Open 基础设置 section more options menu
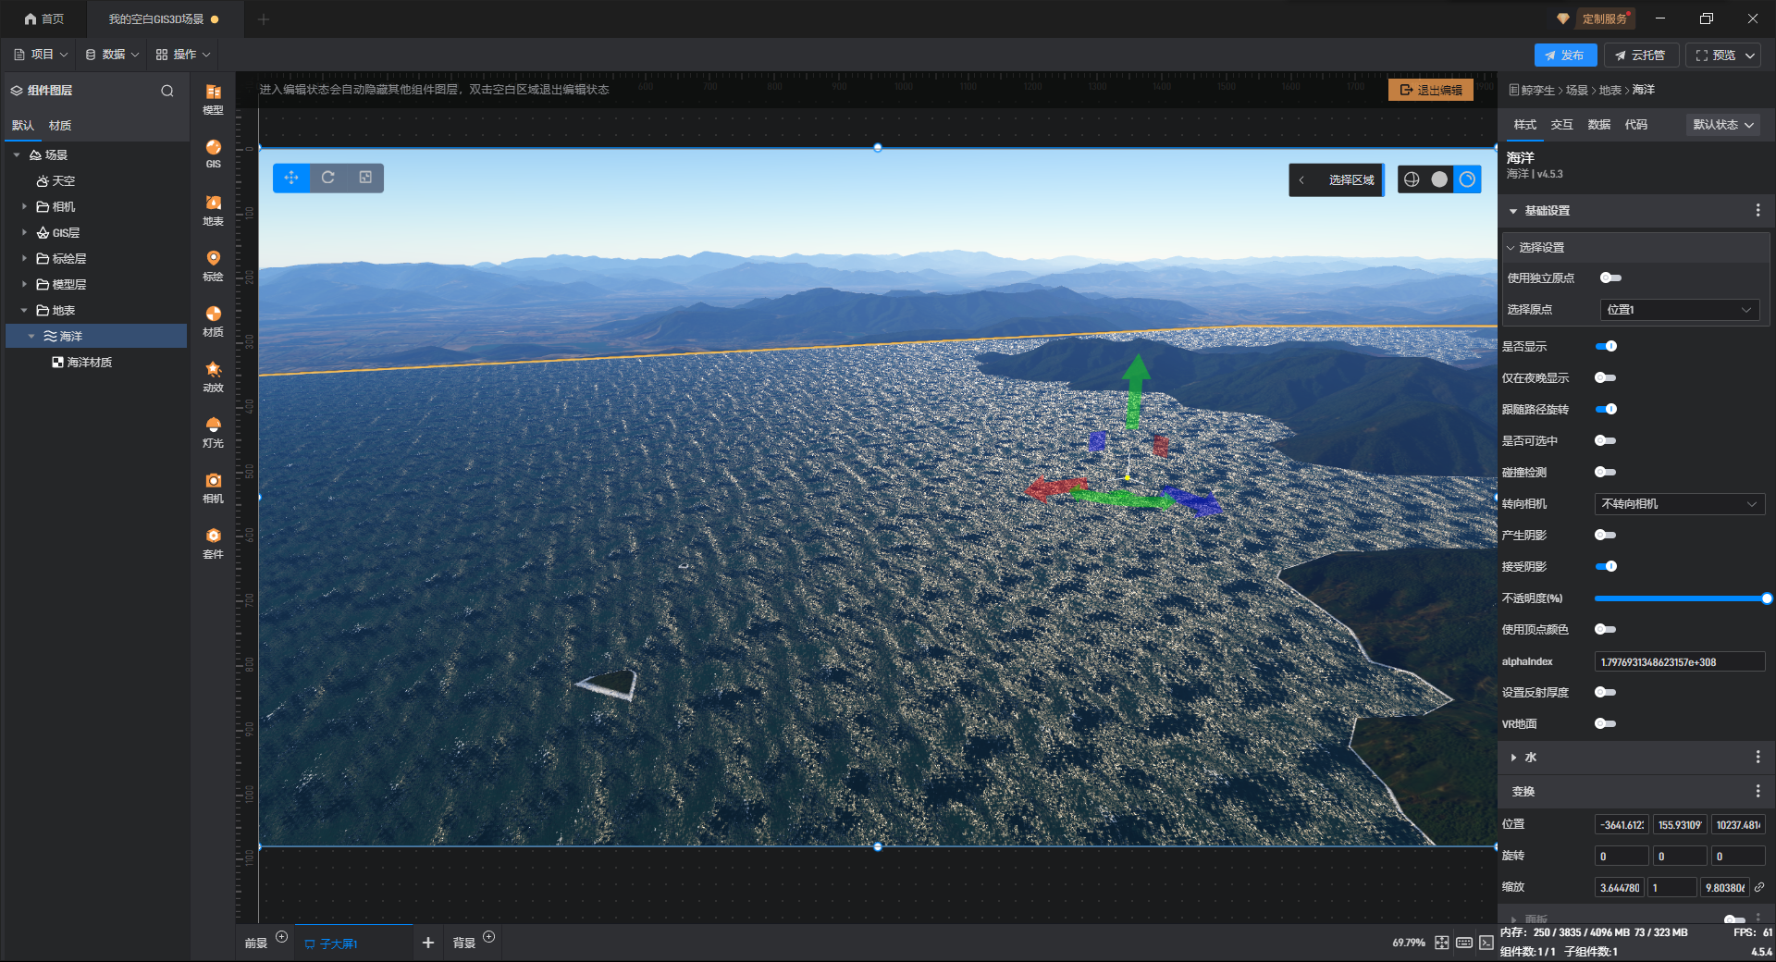The image size is (1776, 962). click(x=1757, y=211)
